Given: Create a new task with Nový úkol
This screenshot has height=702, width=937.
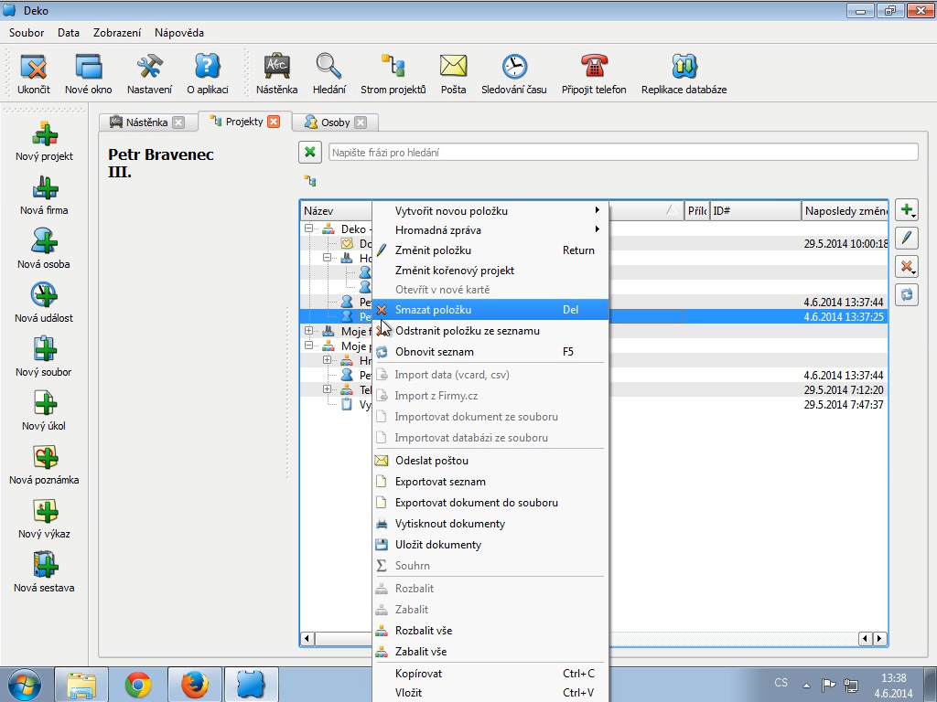Looking at the screenshot, I should [44, 404].
